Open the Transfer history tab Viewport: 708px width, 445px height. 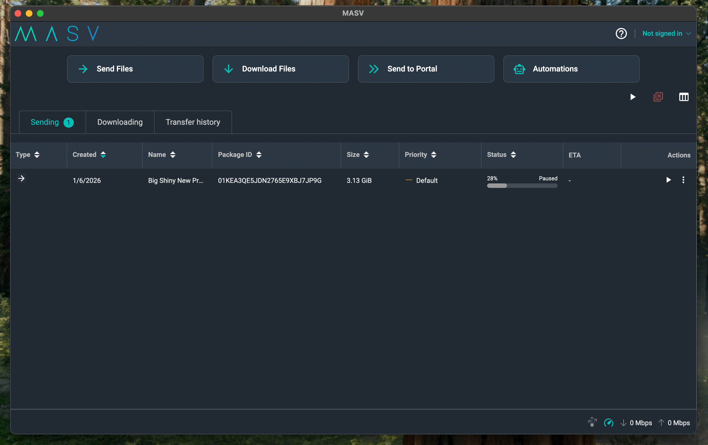pos(193,122)
